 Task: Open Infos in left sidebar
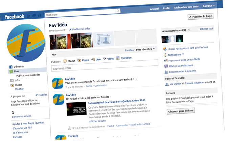coord(15,80)
